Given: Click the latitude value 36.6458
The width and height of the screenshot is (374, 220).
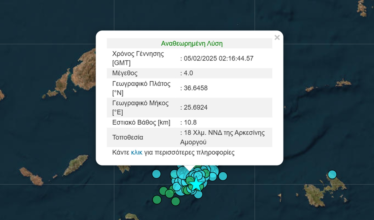Looking at the screenshot, I should (196, 88).
